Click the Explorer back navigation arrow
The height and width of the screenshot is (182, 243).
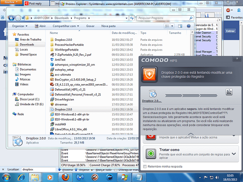11,18
